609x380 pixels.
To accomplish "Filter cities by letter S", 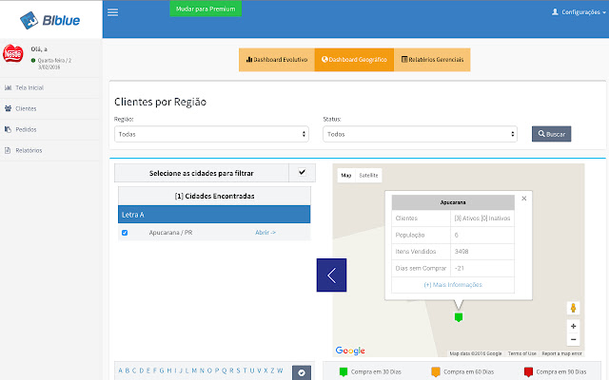I will [238, 370].
